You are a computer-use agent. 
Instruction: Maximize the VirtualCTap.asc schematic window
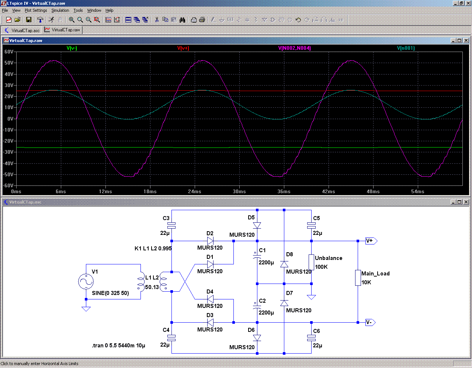tap(459, 202)
